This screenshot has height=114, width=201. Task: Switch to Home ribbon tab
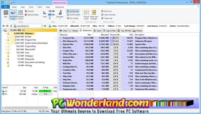14,7
